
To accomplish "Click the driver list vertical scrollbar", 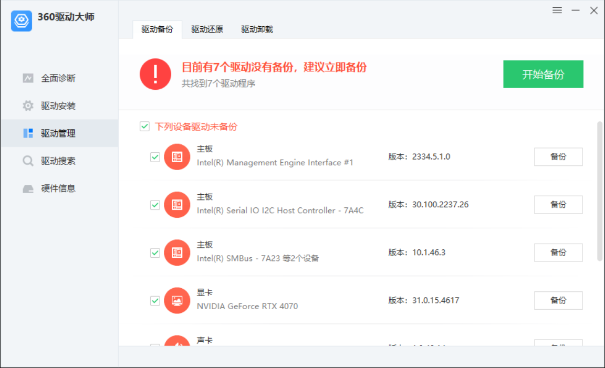I will pos(600,191).
